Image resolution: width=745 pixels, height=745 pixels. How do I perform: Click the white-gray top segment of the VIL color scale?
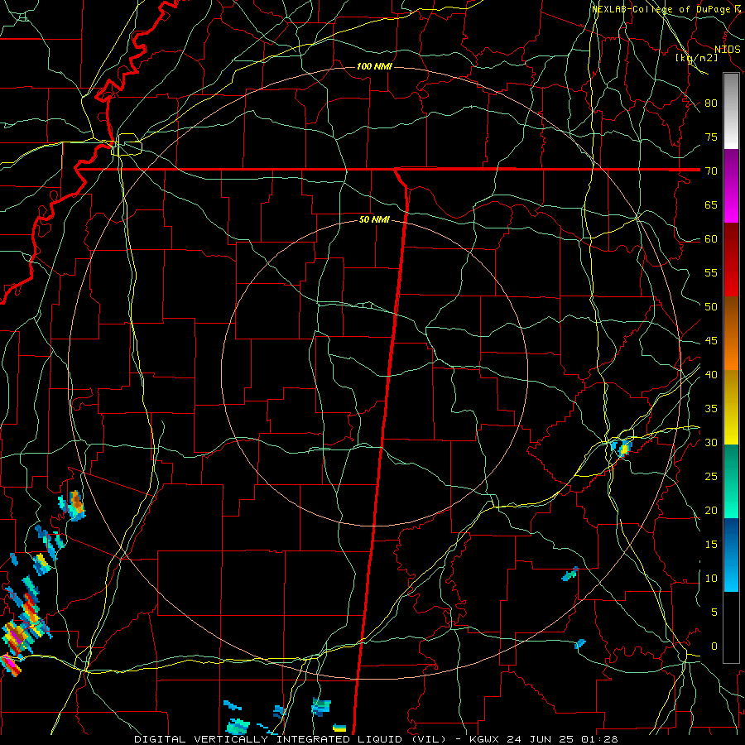point(731,111)
